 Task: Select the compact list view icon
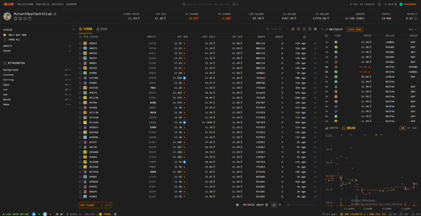click(293, 29)
